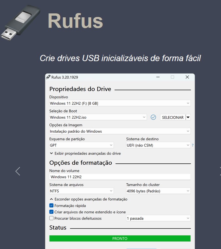Viewport: 221px width, 249px height.
Task: Open Sistema de destino UEFI dropdown
Action: [x=158, y=145]
